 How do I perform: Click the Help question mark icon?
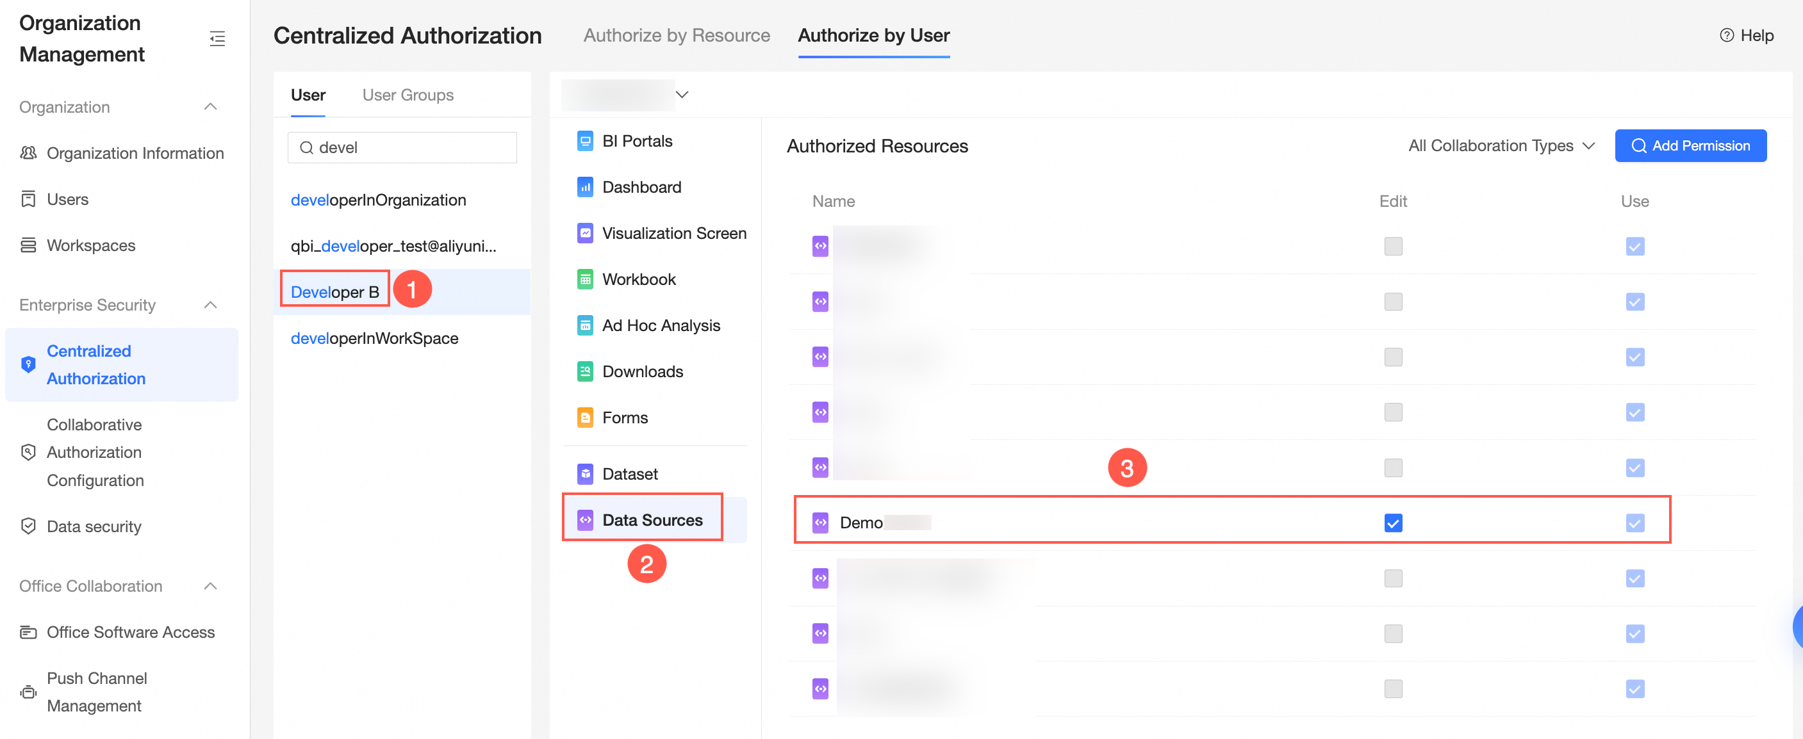[1726, 35]
